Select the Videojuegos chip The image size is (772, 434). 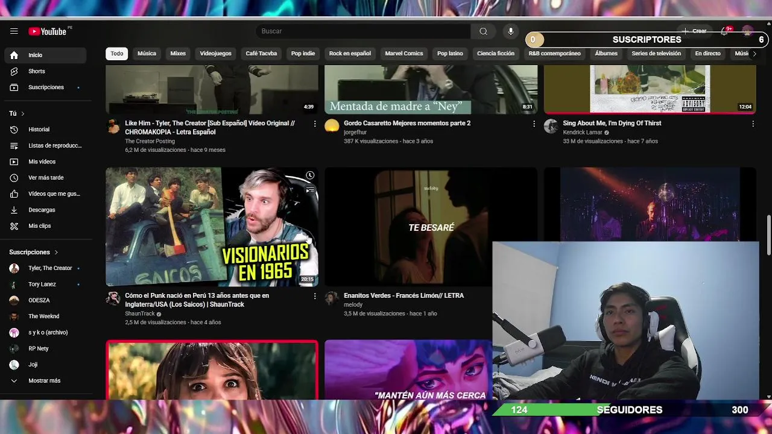(215, 54)
